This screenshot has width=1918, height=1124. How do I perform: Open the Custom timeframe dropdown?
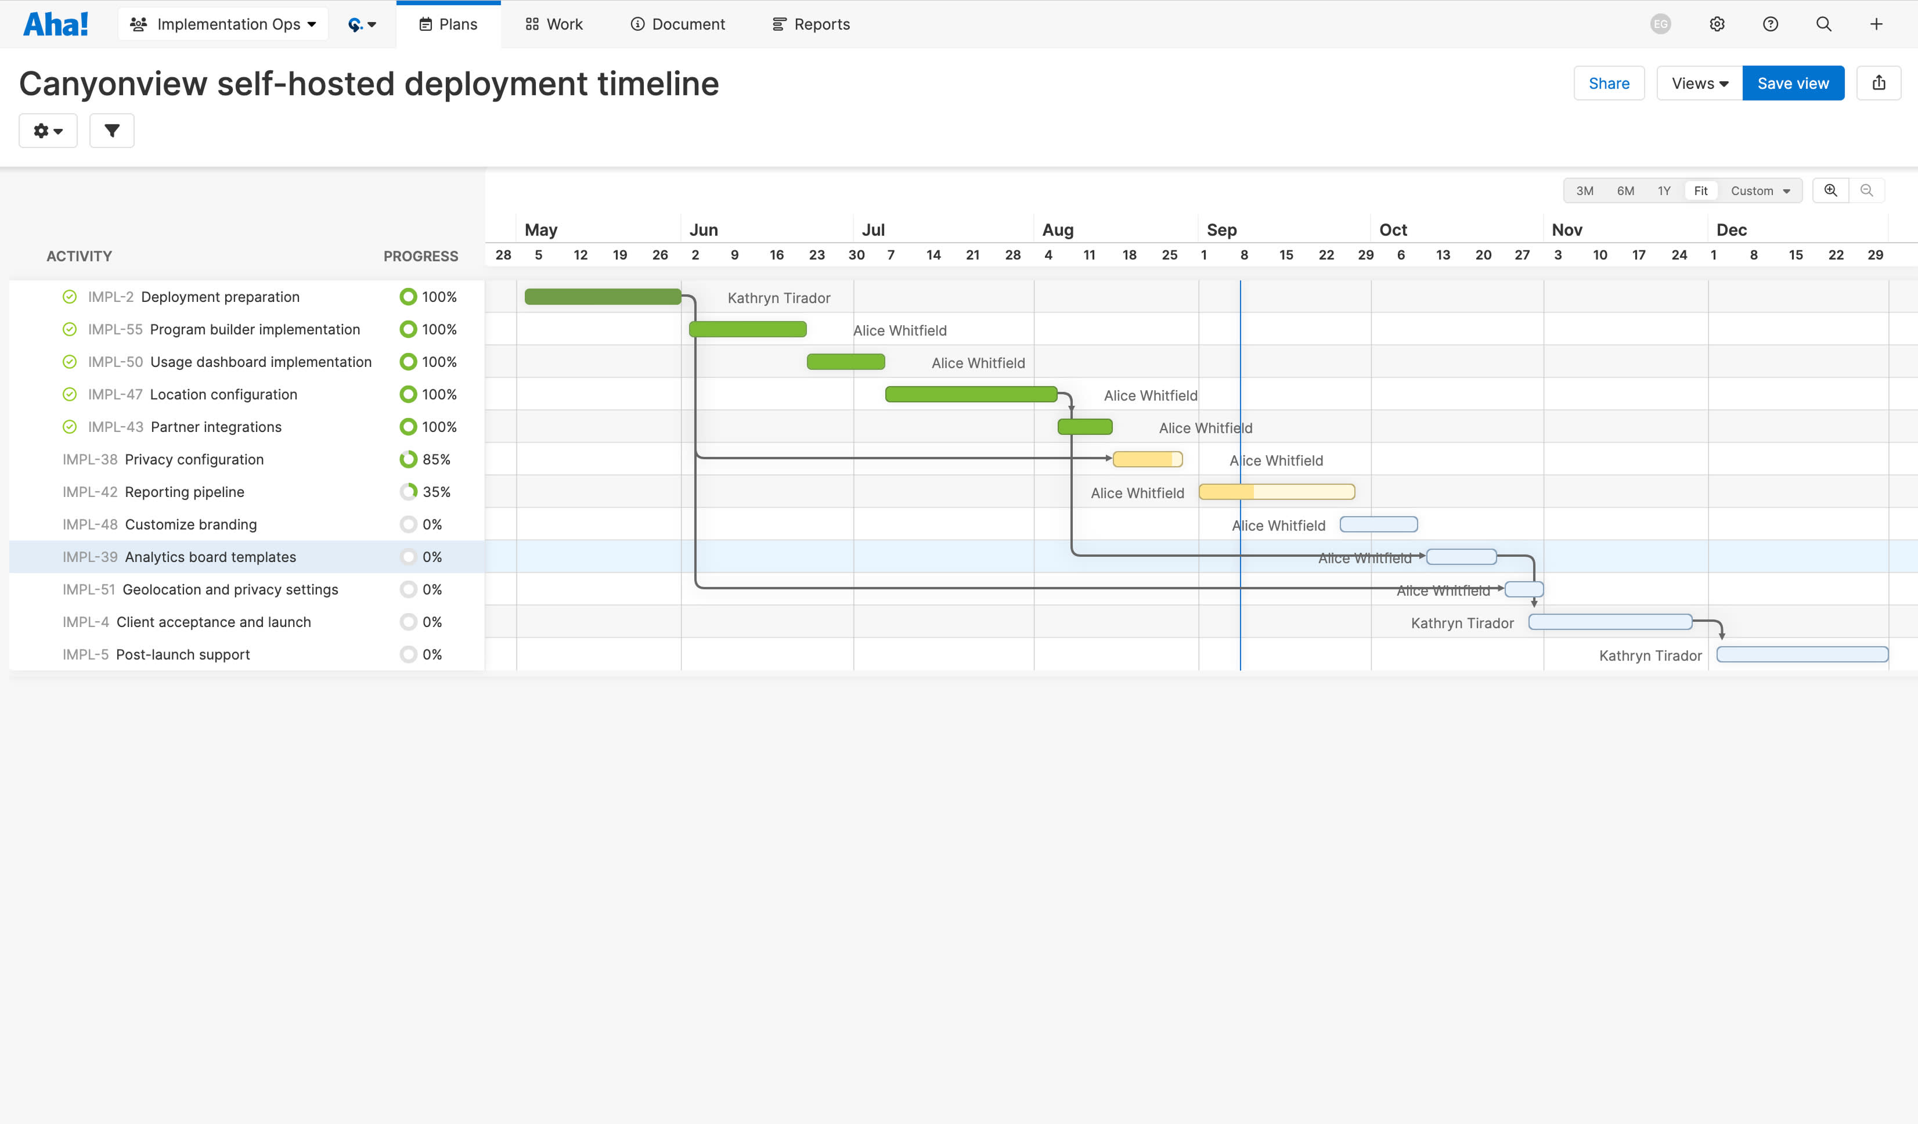(x=1760, y=191)
